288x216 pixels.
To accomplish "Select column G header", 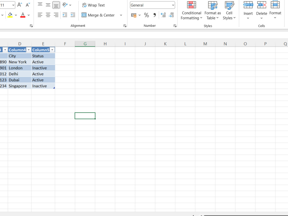I will [x=85, y=44].
